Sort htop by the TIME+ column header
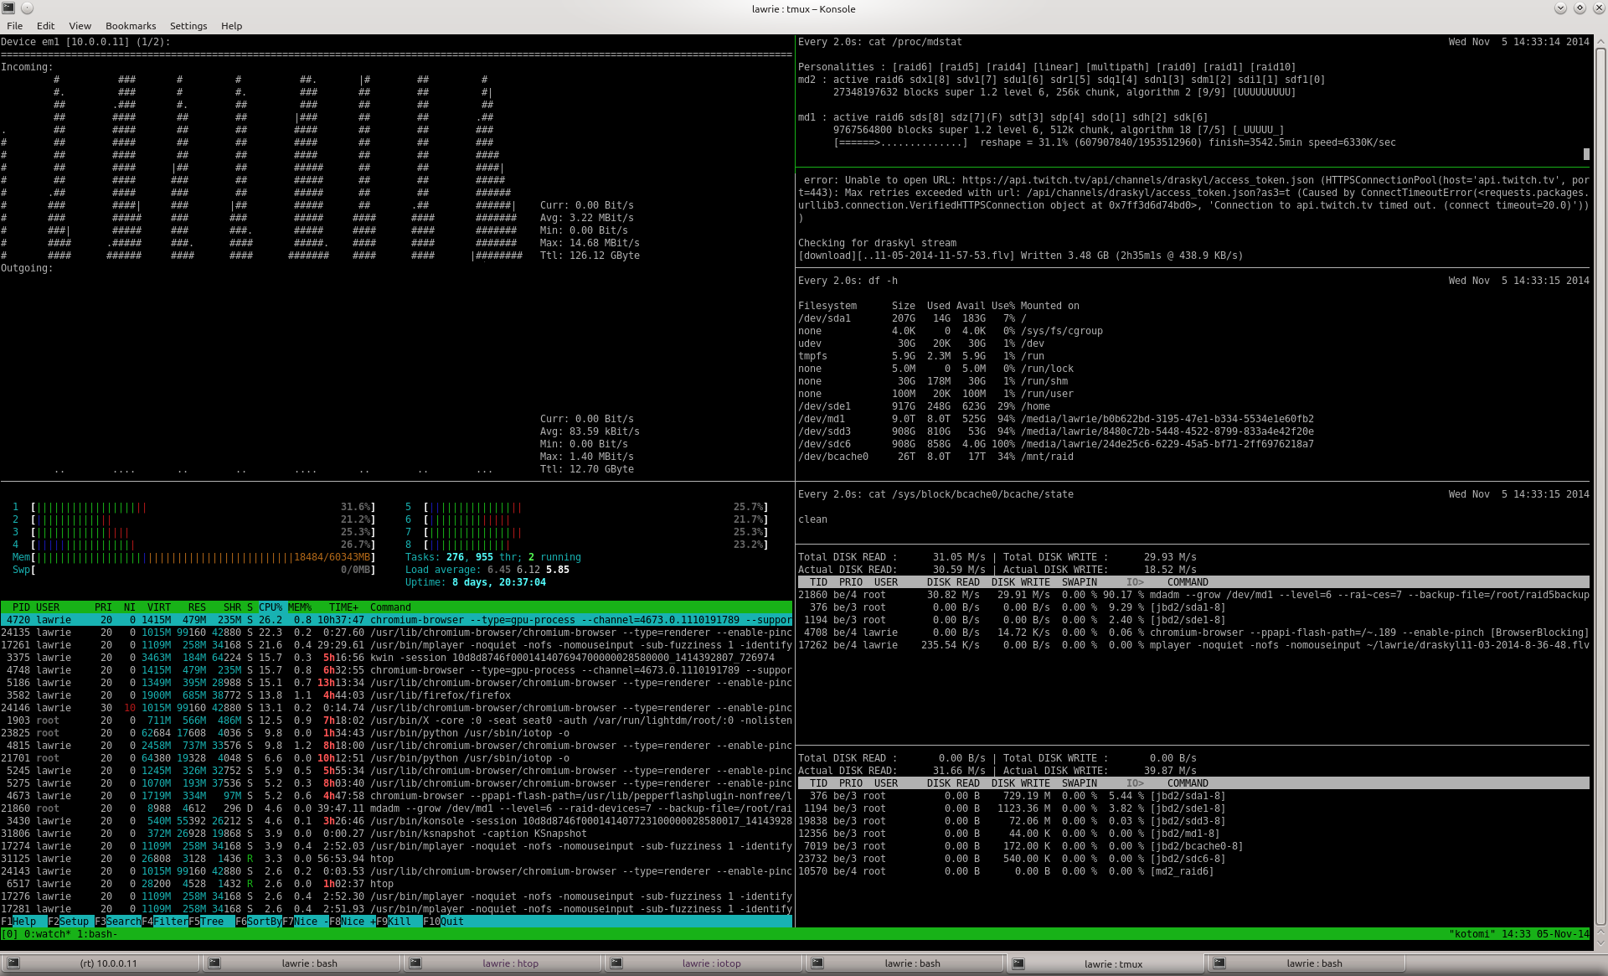Image resolution: width=1608 pixels, height=976 pixels. pyautogui.click(x=343, y=607)
